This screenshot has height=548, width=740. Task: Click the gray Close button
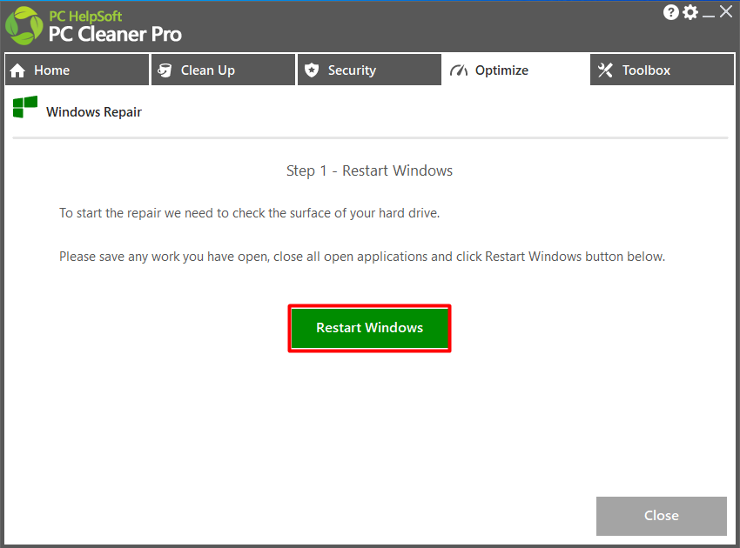[x=661, y=516]
